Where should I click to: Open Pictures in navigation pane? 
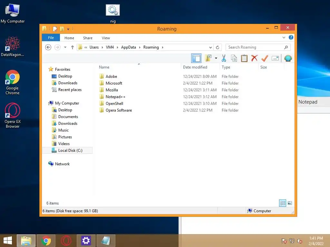click(65, 137)
